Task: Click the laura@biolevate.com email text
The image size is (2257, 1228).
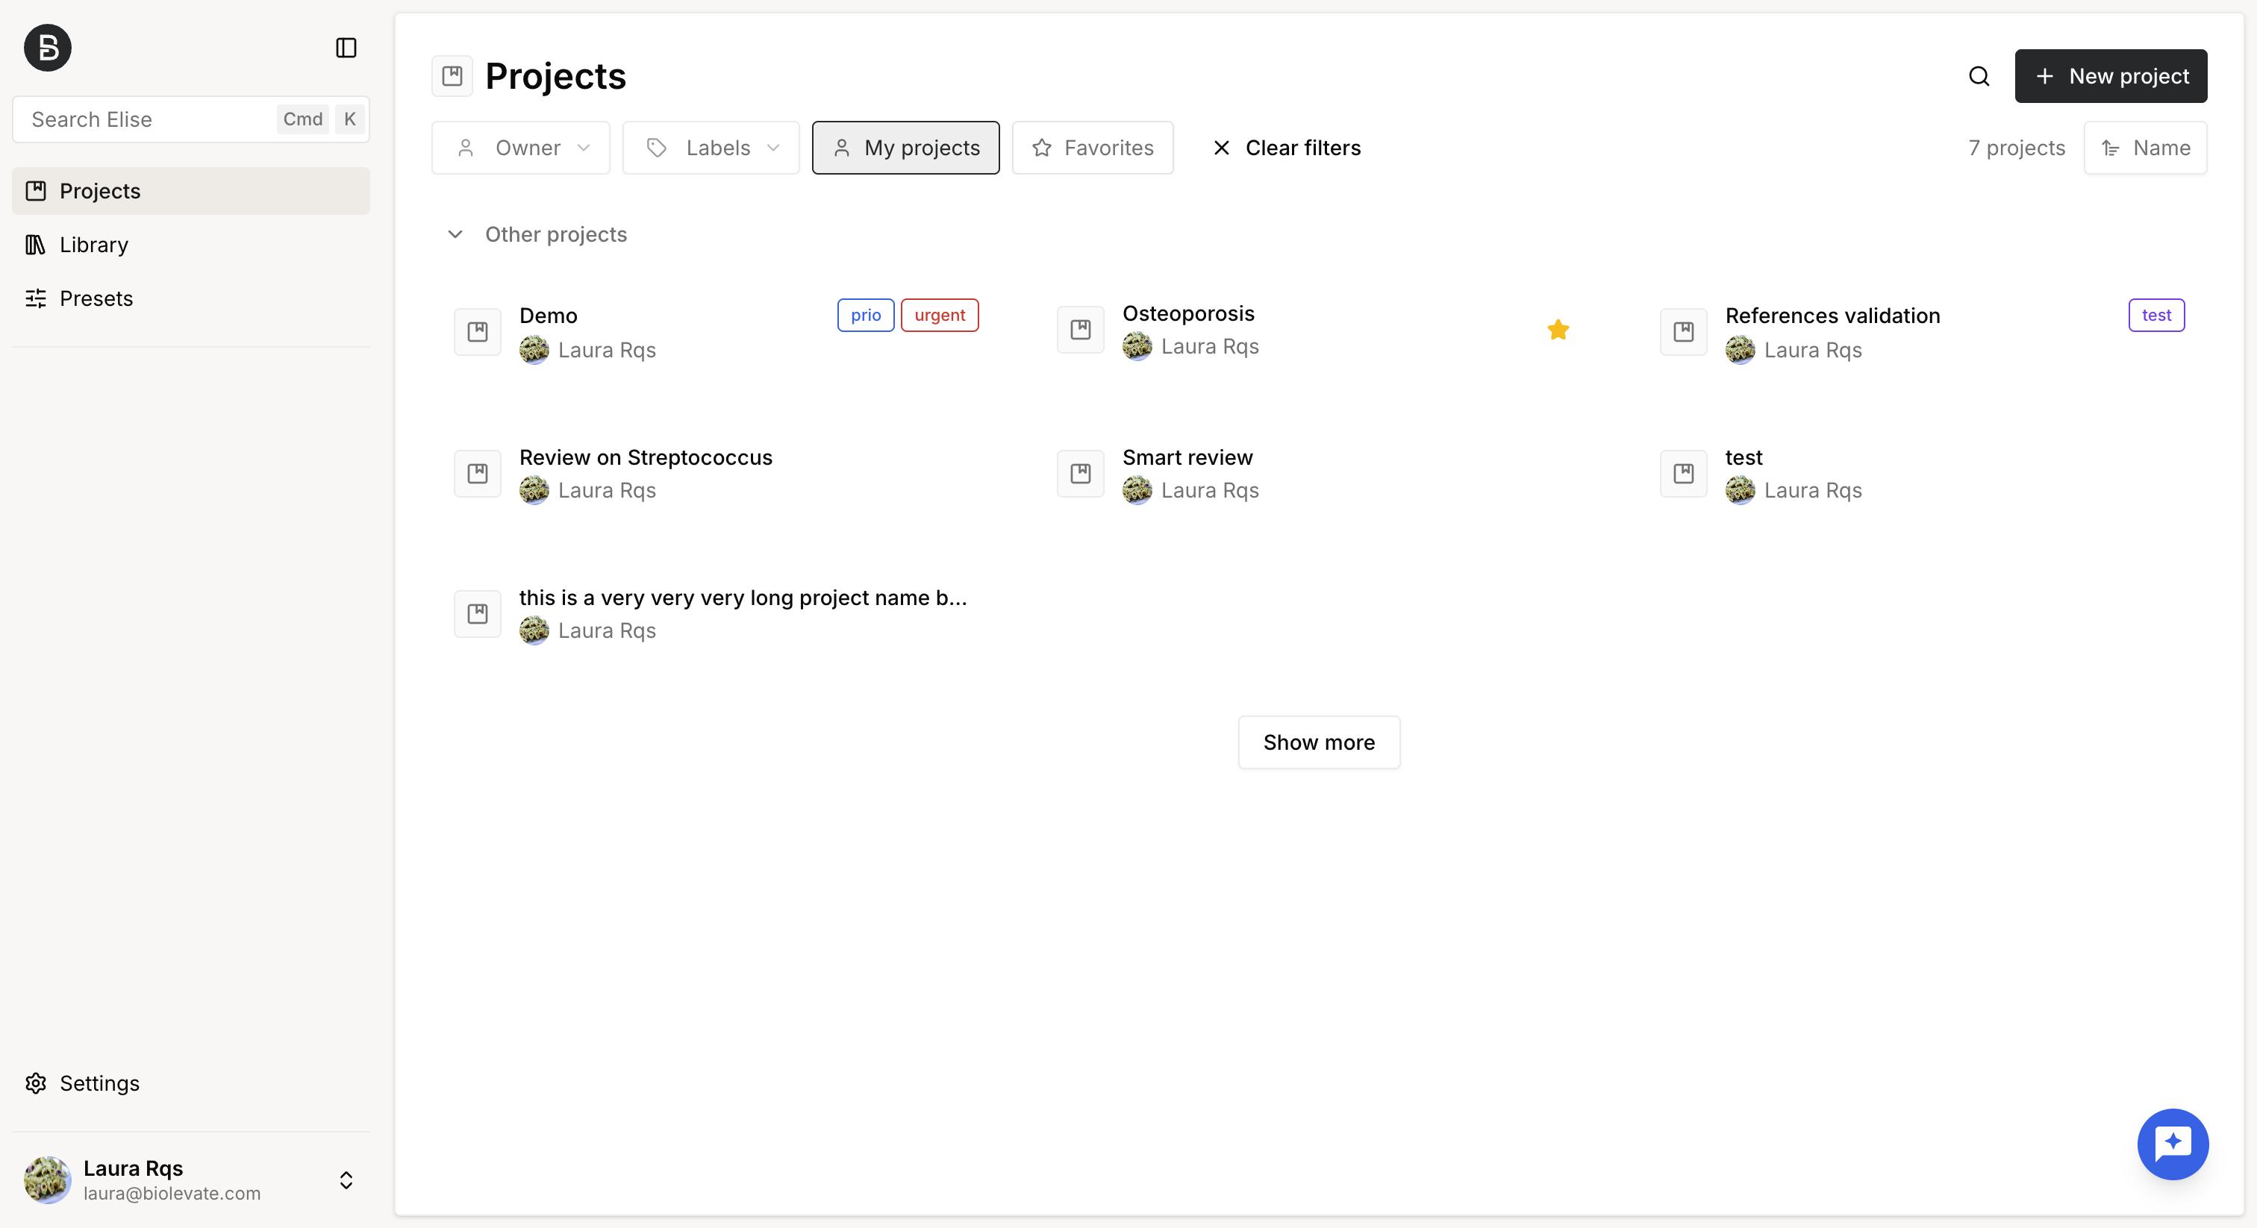Action: point(172,1193)
